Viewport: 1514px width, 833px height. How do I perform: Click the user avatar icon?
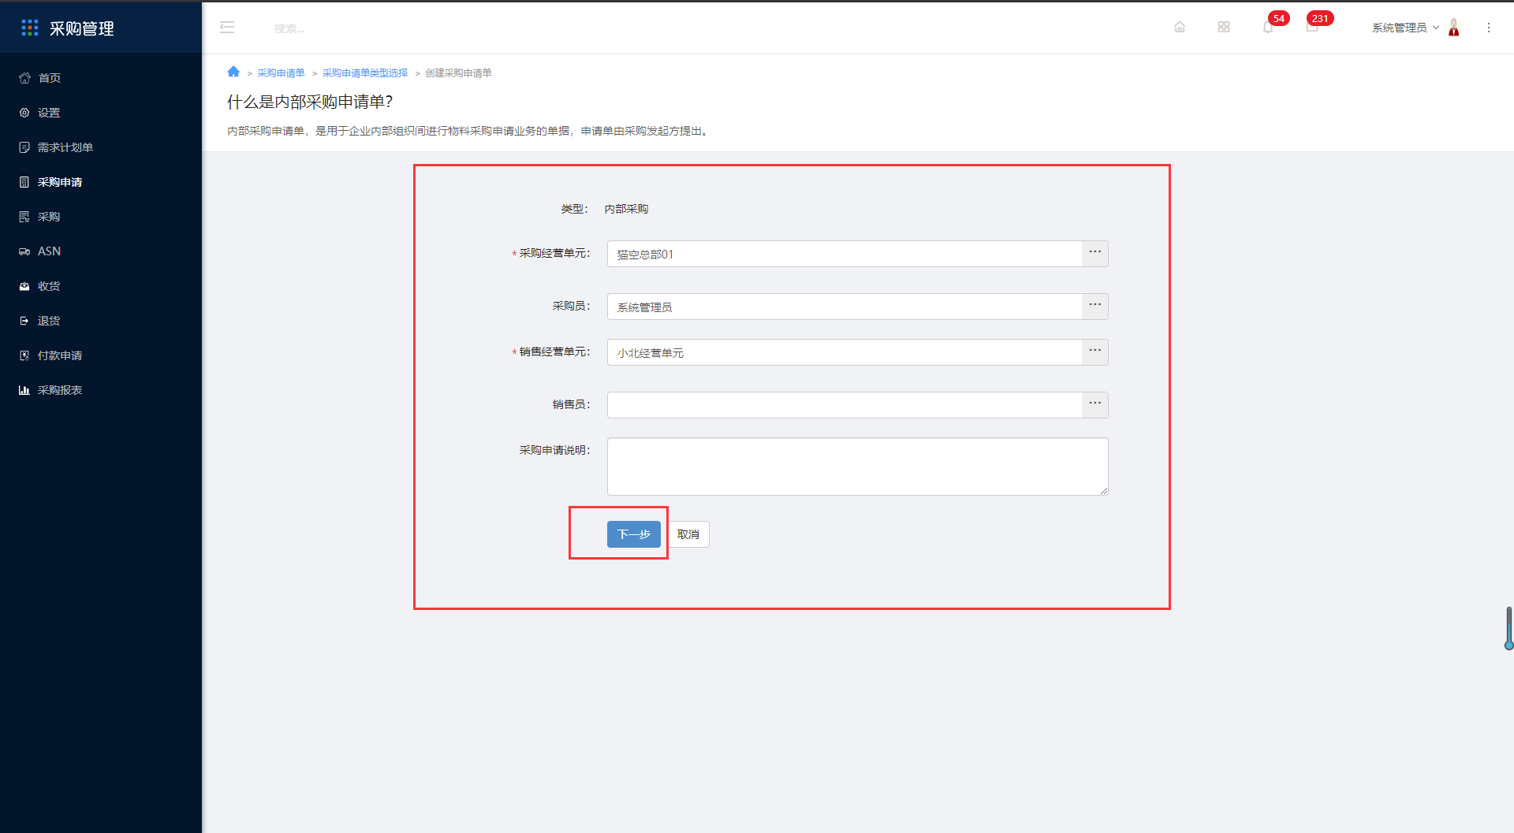(x=1454, y=28)
